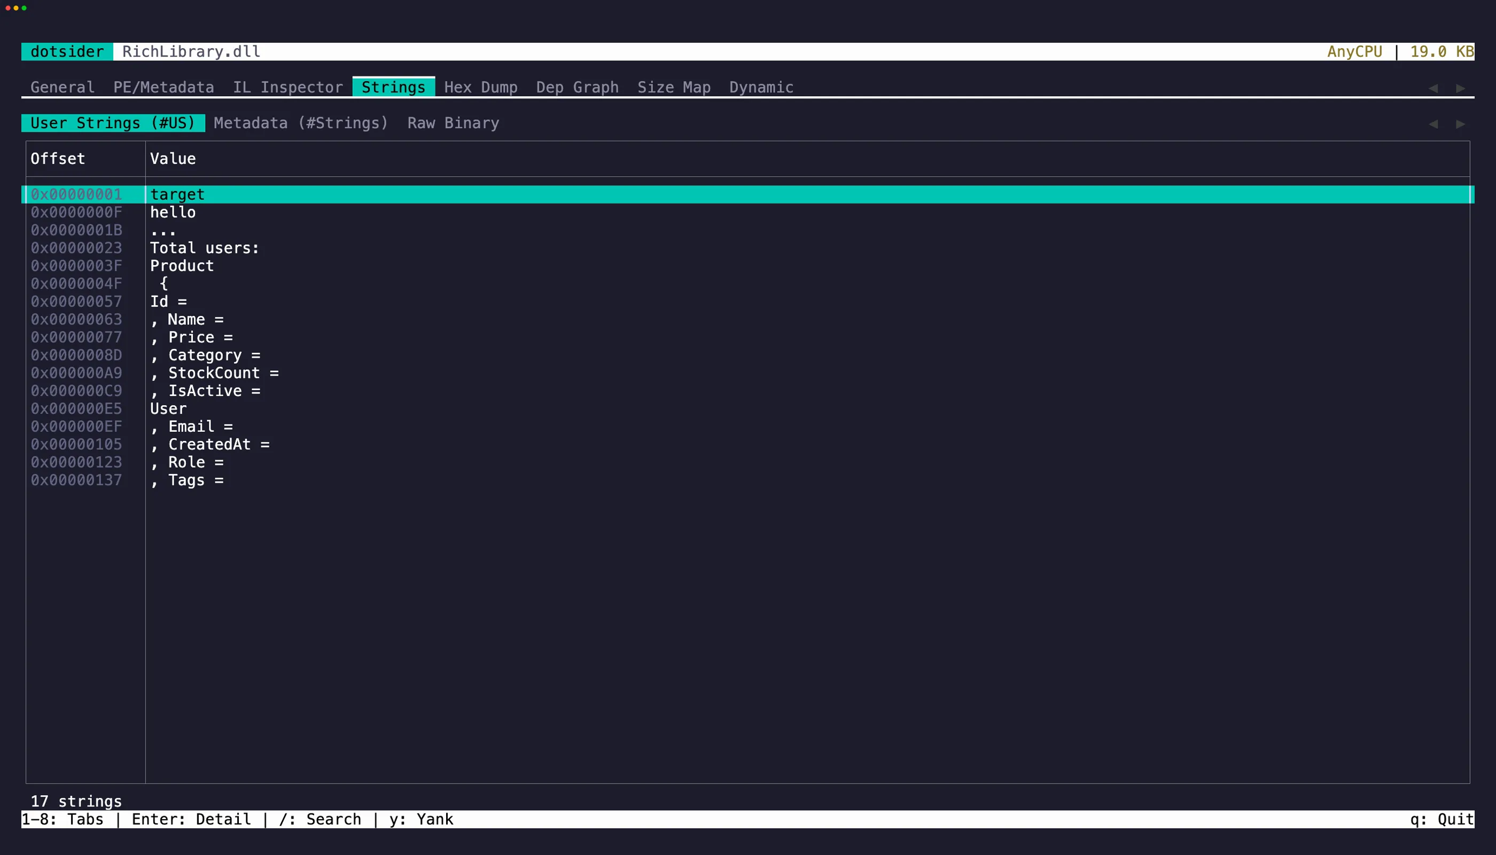Switch to the PE/Metadata tab
The height and width of the screenshot is (855, 1496).
[163, 87]
